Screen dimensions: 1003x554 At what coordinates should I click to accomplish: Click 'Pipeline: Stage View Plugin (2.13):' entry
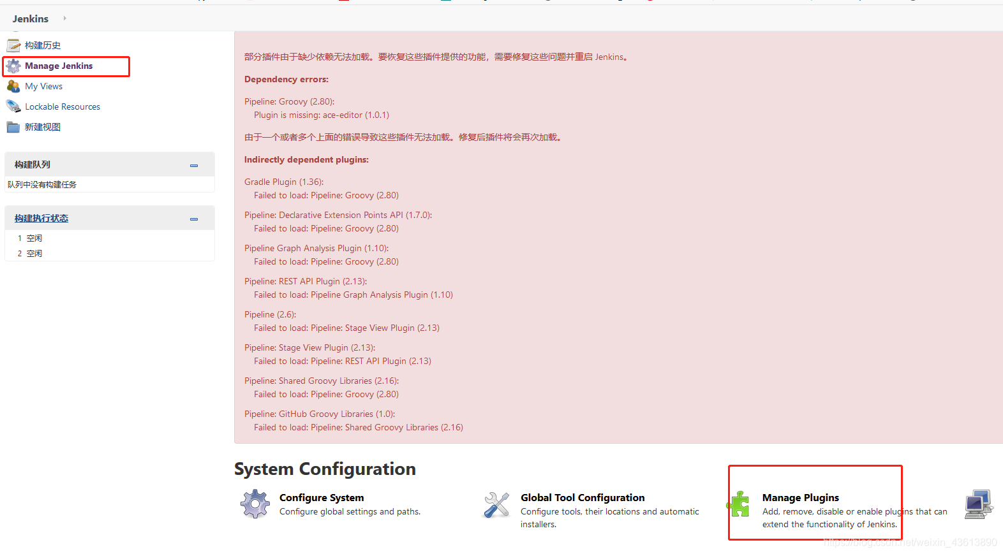pyautogui.click(x=310, y=347)
